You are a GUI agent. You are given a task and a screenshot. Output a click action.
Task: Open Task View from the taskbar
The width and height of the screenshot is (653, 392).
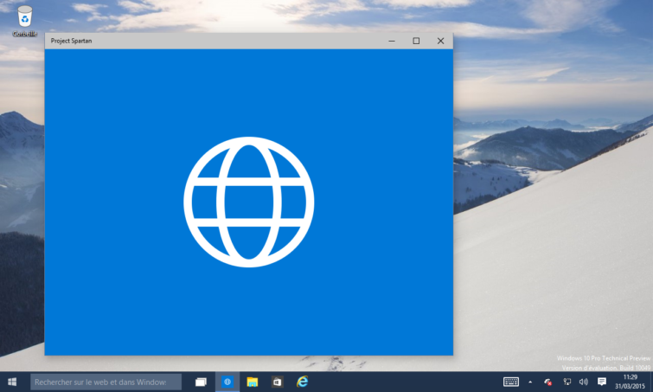tap(201, 382)
